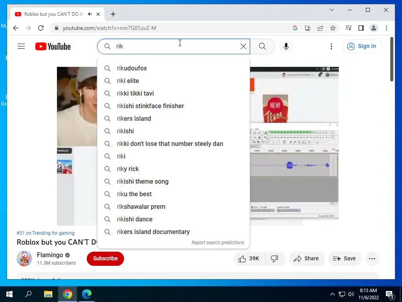Select suggestion 'rikishi dance'
402x302 pixels.
point(174,219)
